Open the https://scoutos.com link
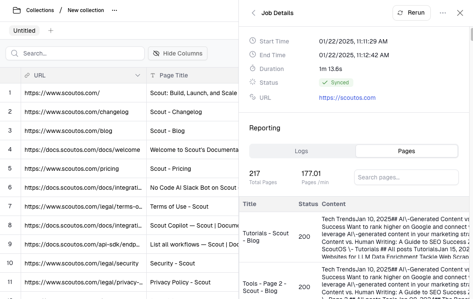Image resolution: width=473 pixels, height=299 pixels. click(x=347, y=98)
